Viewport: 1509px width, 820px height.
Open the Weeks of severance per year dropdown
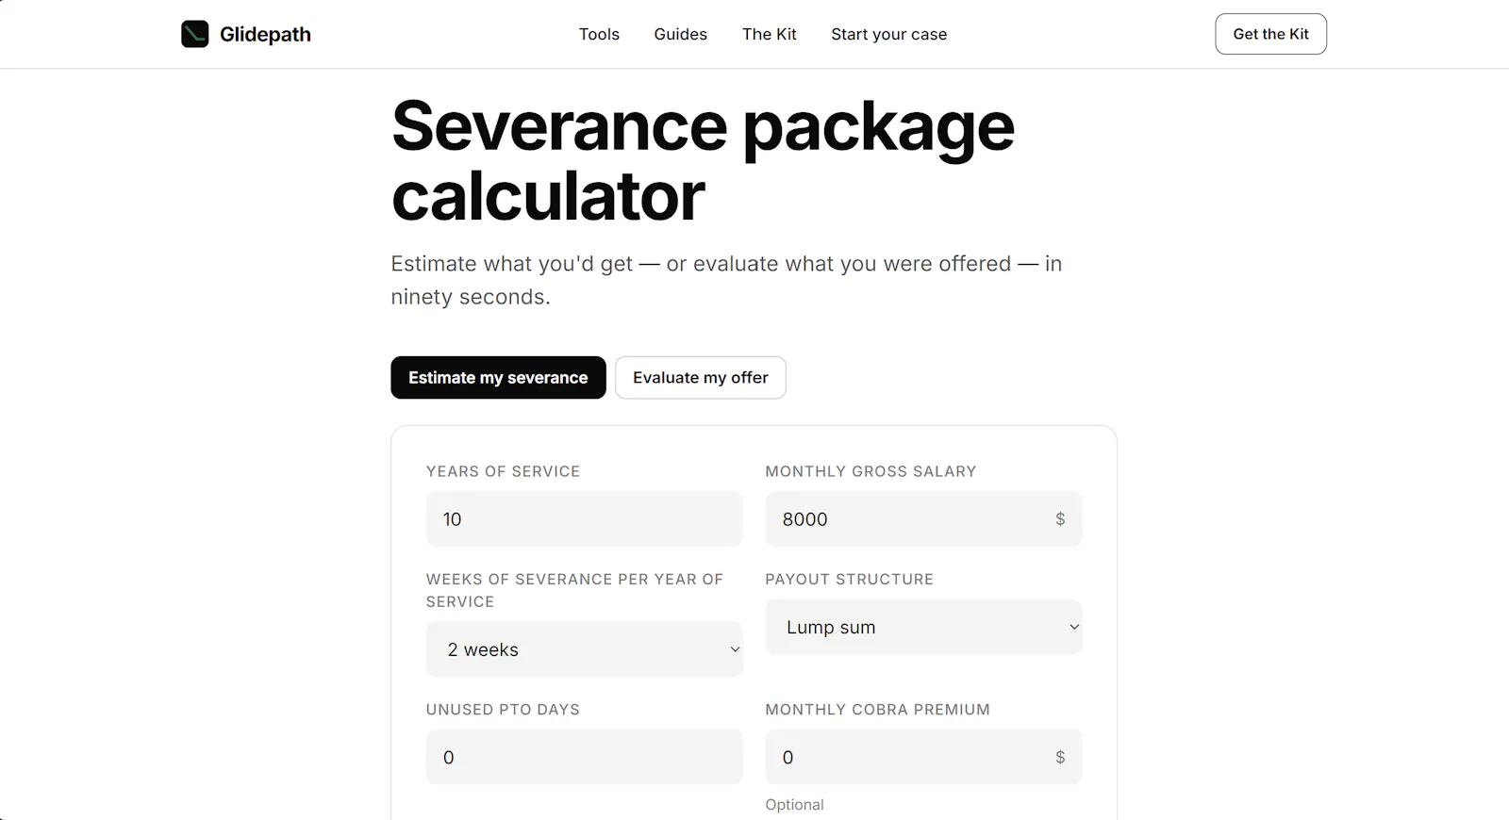tap(585, 649)
